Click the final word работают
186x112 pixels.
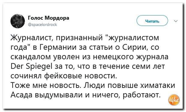click(x=141, y=95)
